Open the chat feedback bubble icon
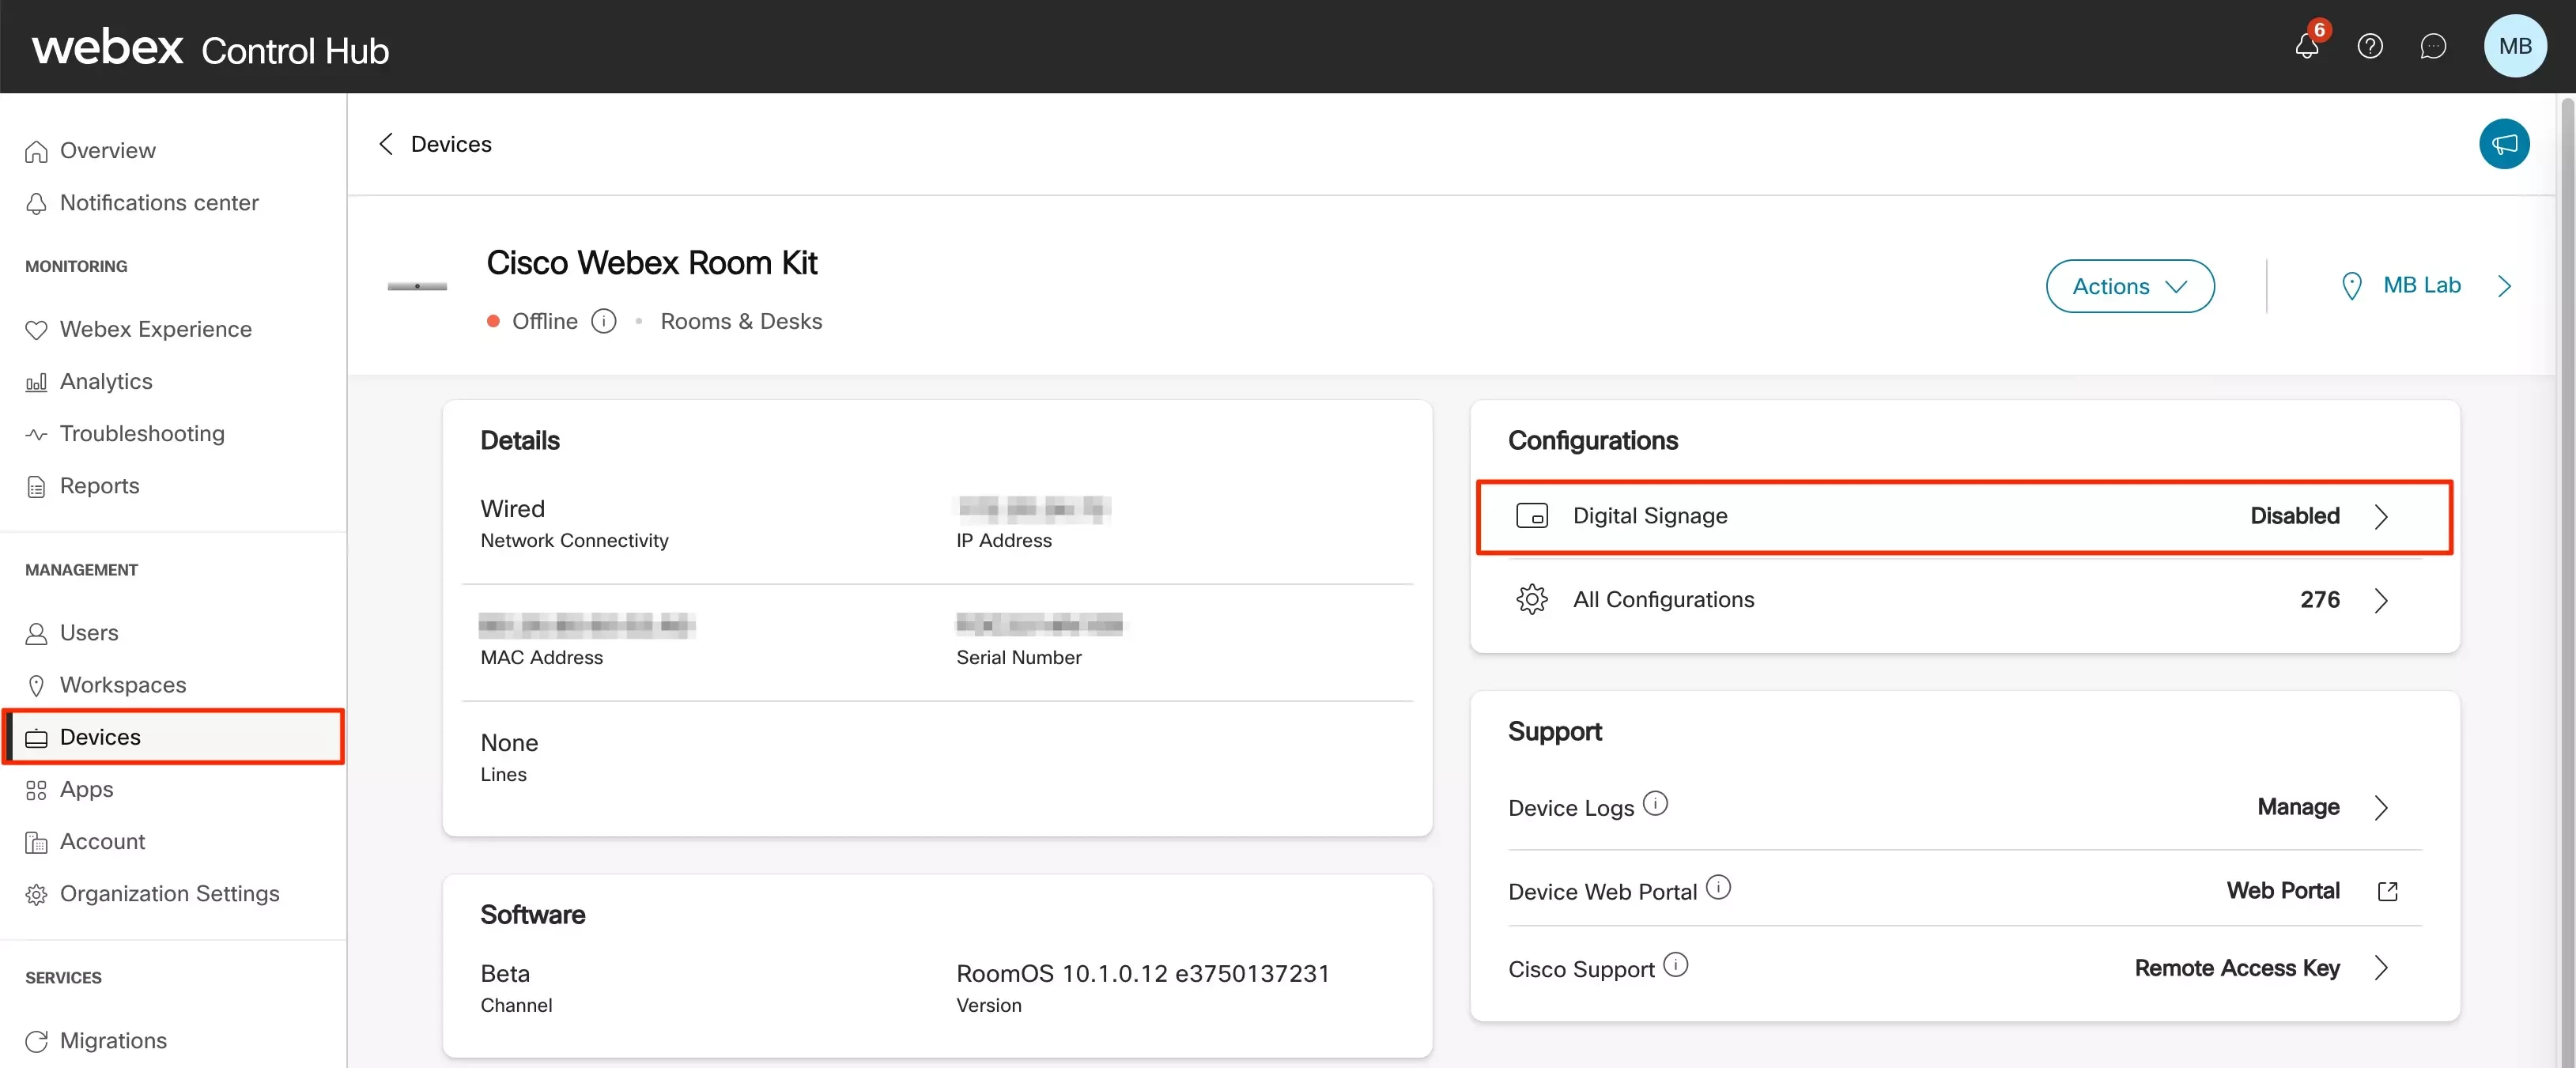The image size is (2576, 1068). [x=2432, y=46]
